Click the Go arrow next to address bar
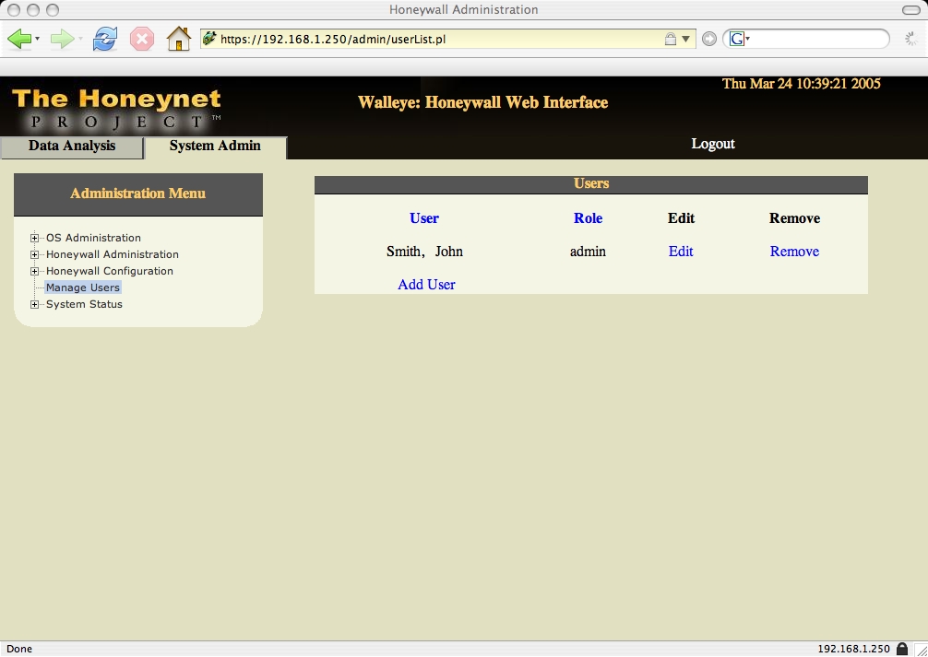928x657 pixels. coord(709,39)
